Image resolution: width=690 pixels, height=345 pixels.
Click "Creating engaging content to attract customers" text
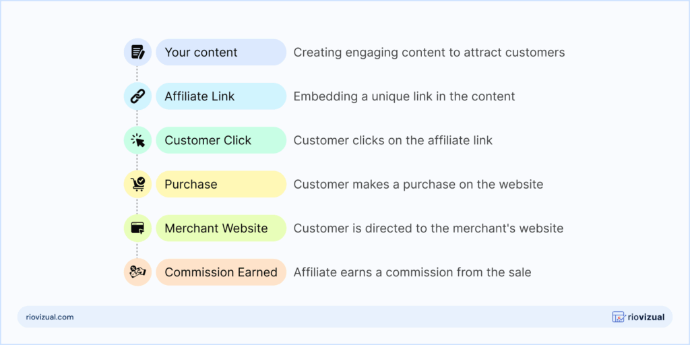point(429,52)
